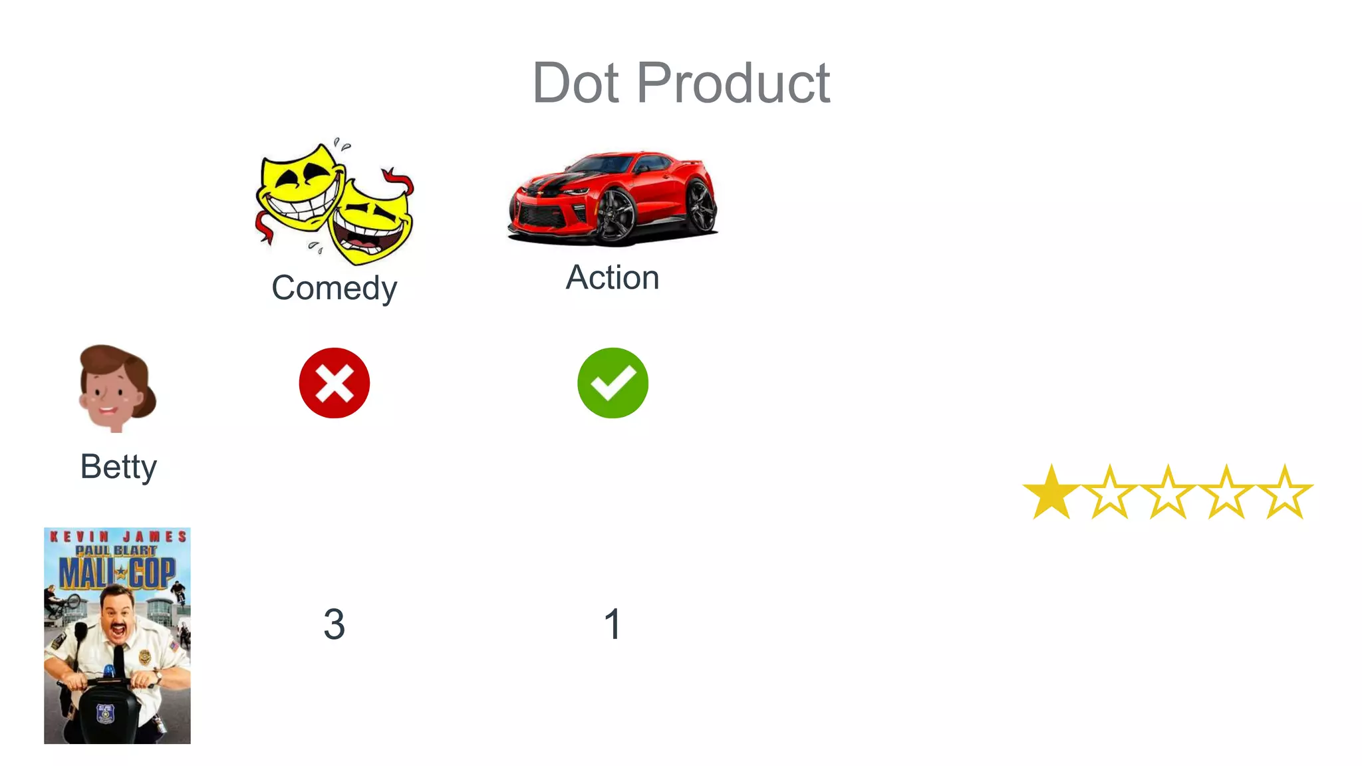The height and width of the screenshot is (766, 1362).
Task: Select the Betty name label
Action: (118, 466)
